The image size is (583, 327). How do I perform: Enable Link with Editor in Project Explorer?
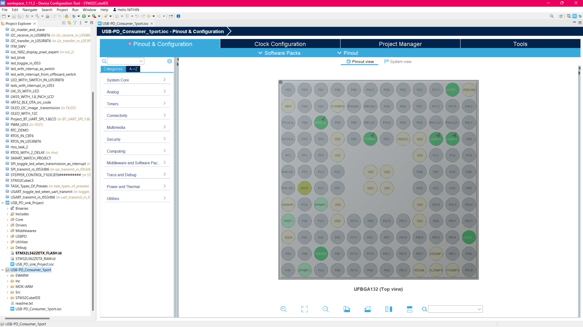69,23
